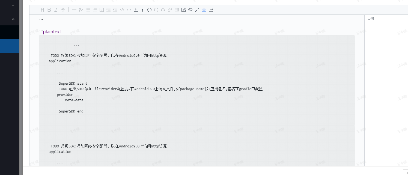Screen dimensions: 408x175
Task: Click the 大纲 outline panel header
Action: 370,19
